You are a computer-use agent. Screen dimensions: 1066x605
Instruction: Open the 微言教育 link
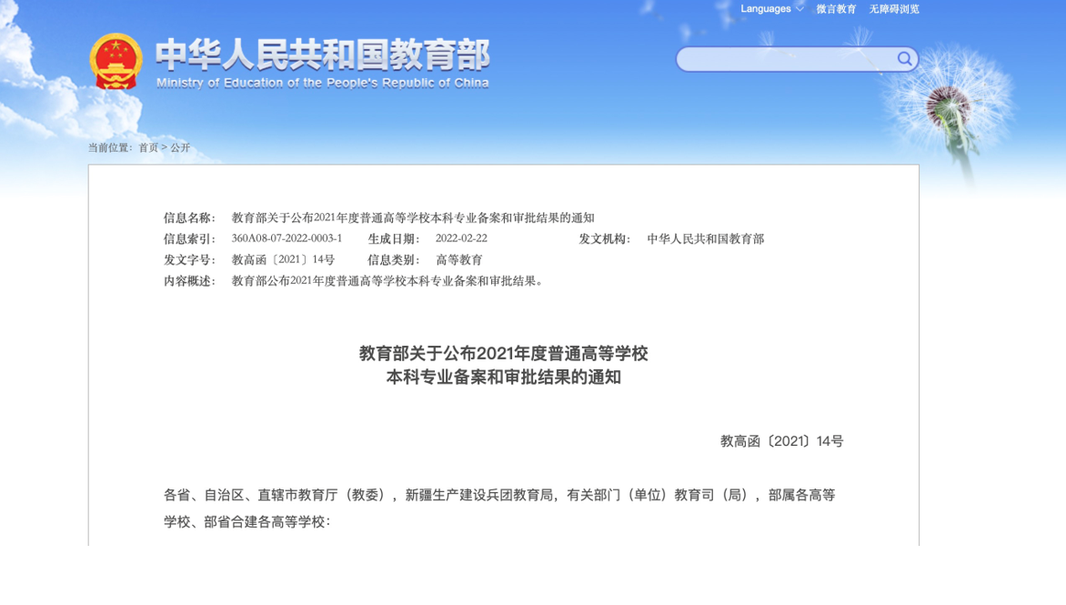[x=836, y=9]
